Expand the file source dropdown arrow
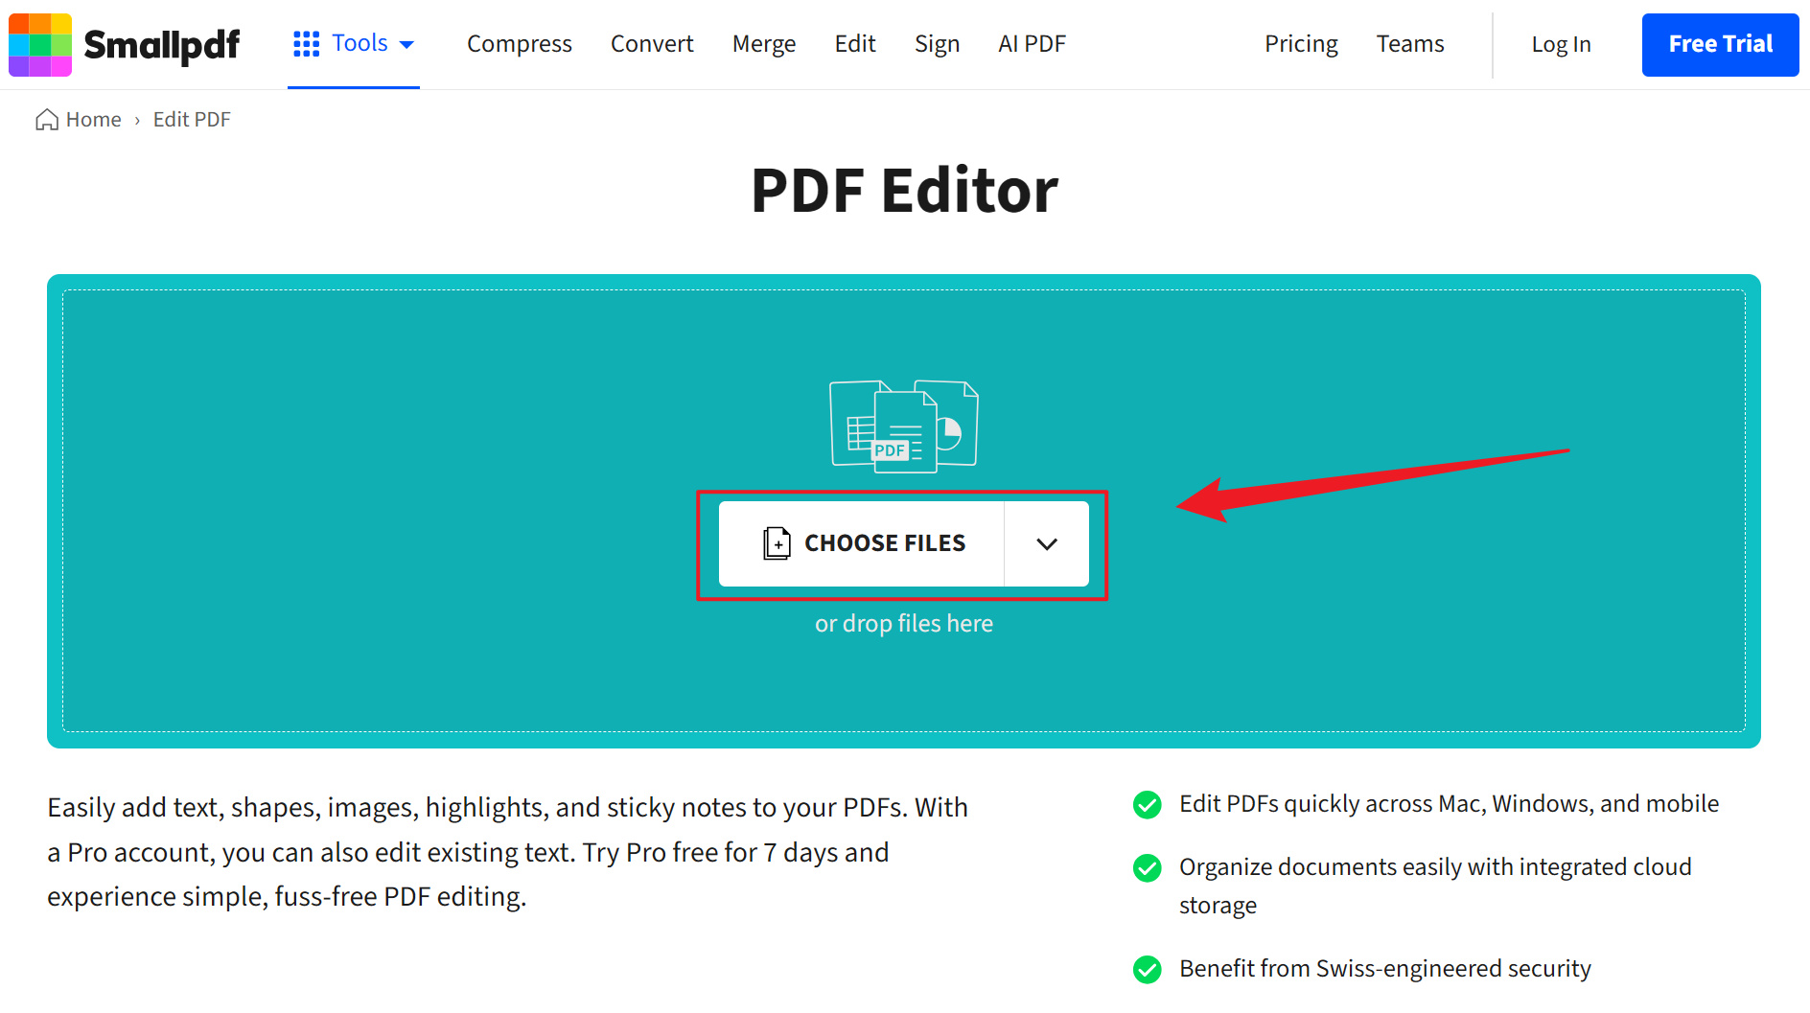The image size is (1810, 1013). [x=1047, y=543]
